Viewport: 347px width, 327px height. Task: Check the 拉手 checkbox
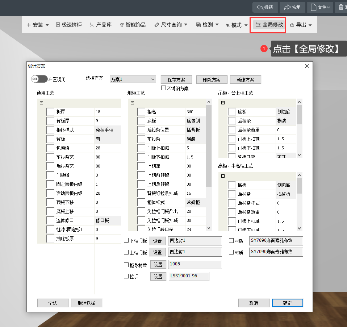tap(126, 276)
